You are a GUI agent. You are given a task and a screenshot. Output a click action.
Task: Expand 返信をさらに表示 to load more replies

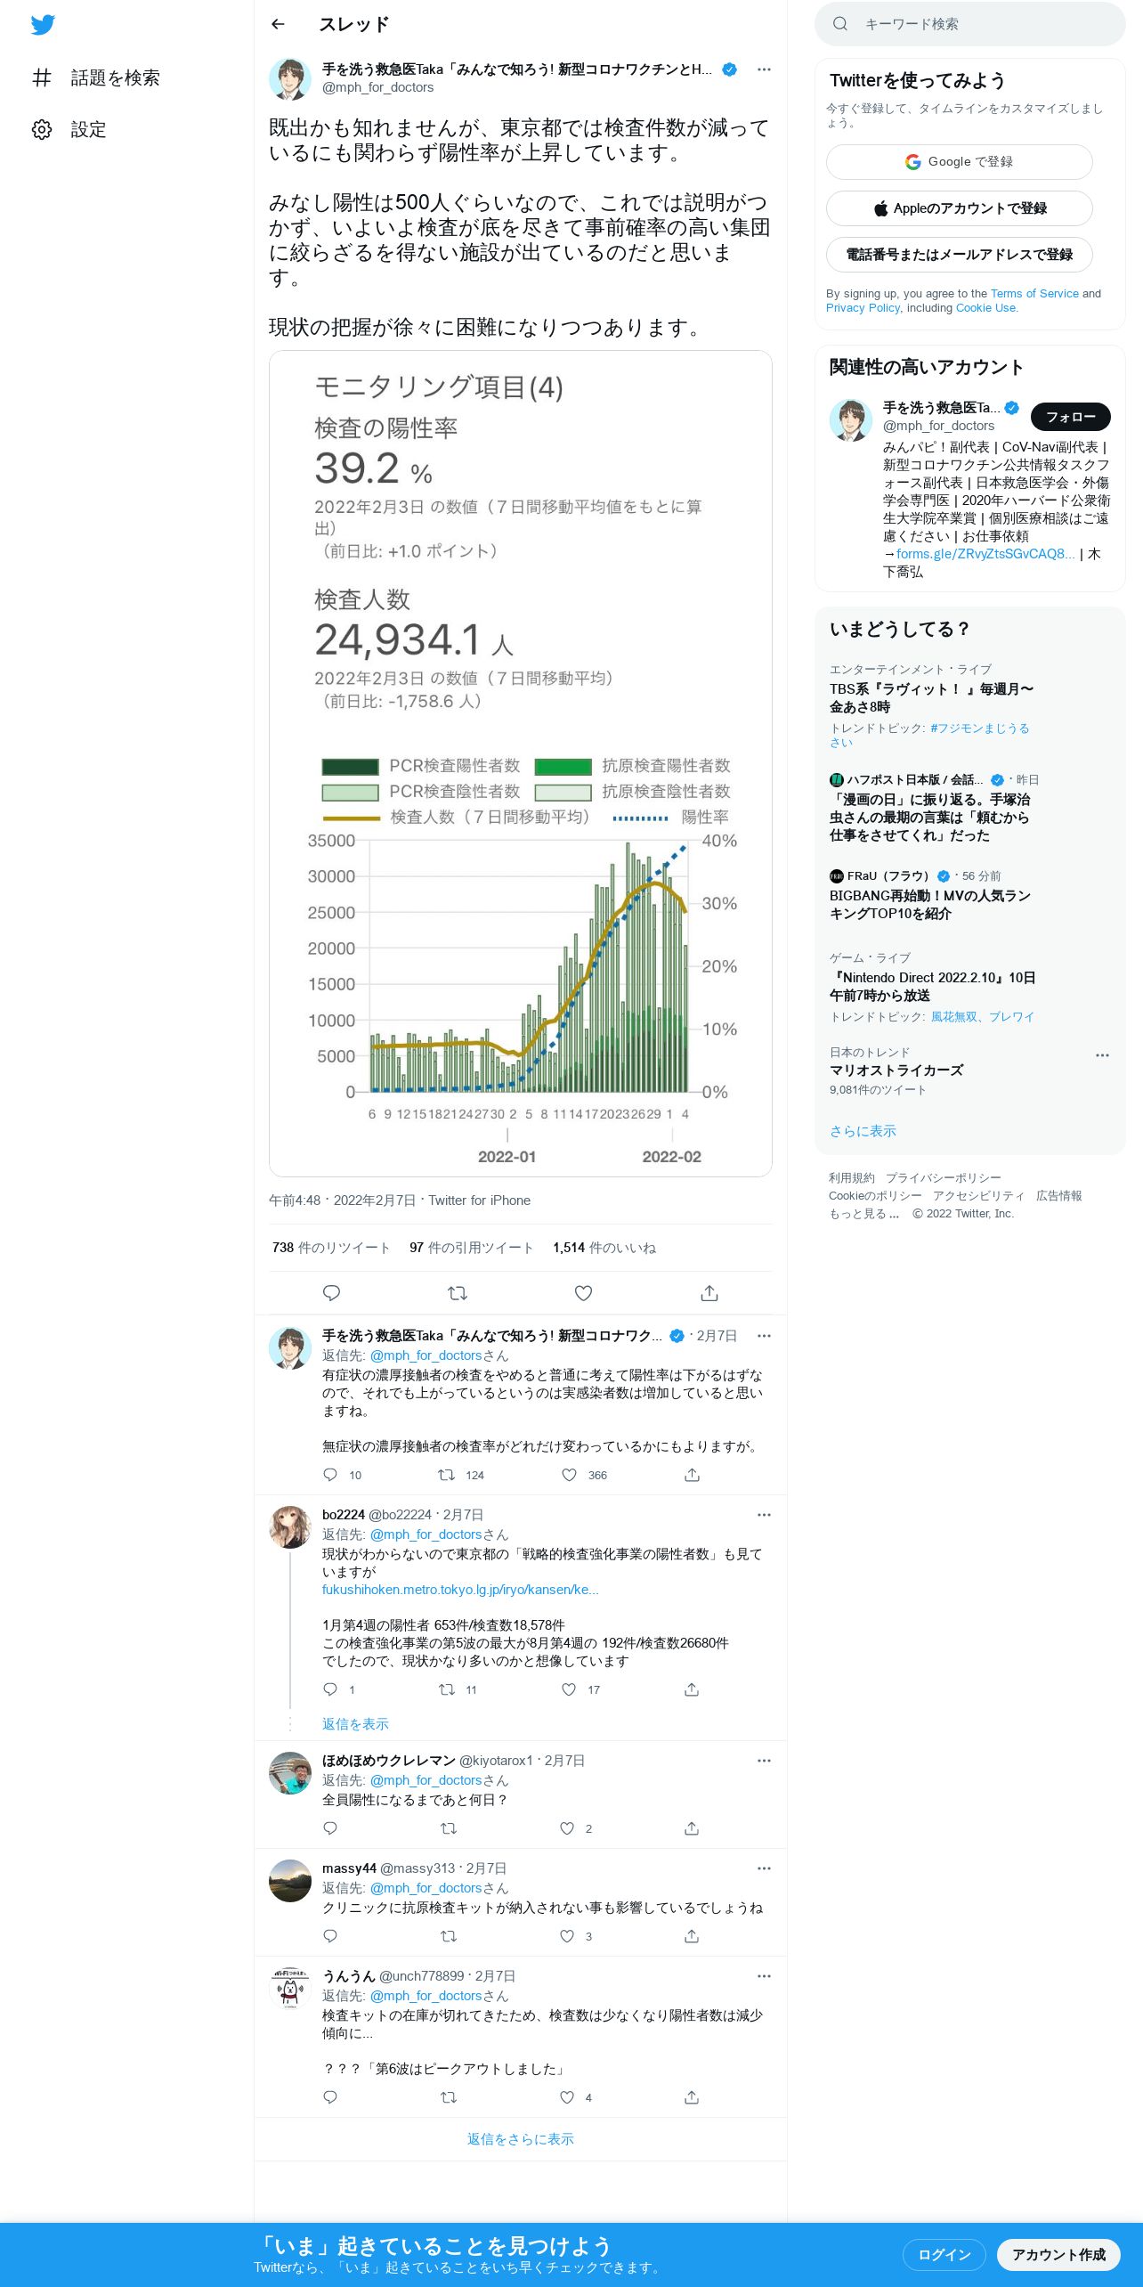click(x=521, y=2139)
